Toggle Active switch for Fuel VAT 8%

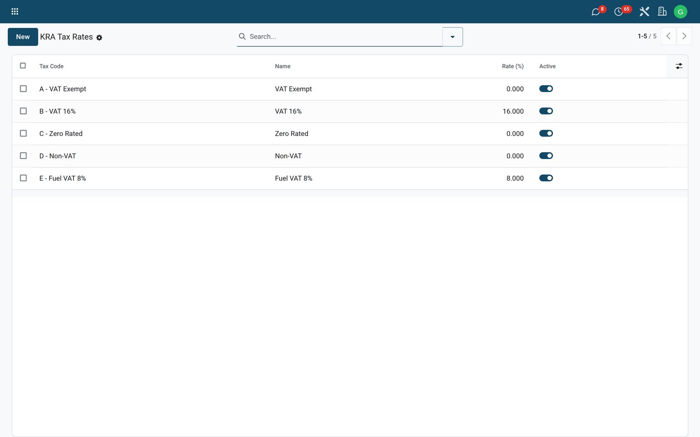click(x=546, y=178)
